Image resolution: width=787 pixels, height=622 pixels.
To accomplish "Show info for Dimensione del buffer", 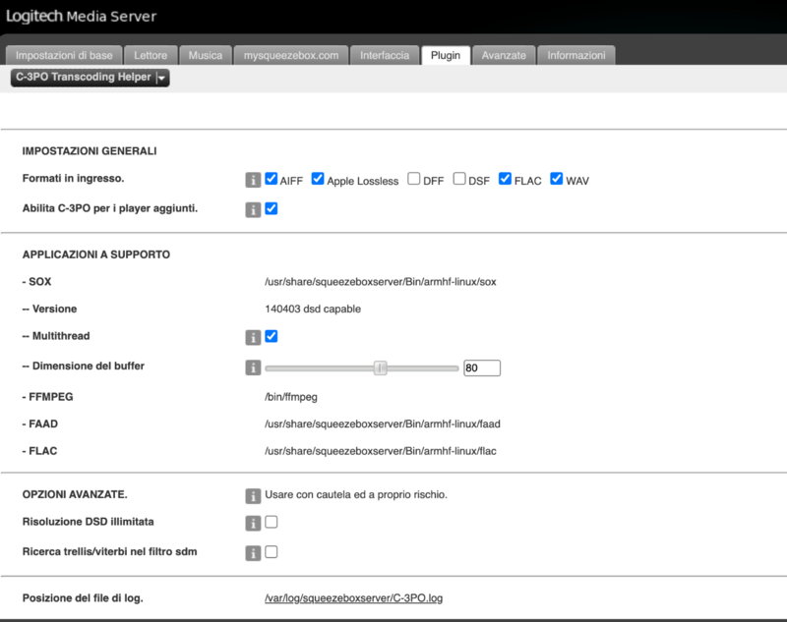I will coord(253,368).
